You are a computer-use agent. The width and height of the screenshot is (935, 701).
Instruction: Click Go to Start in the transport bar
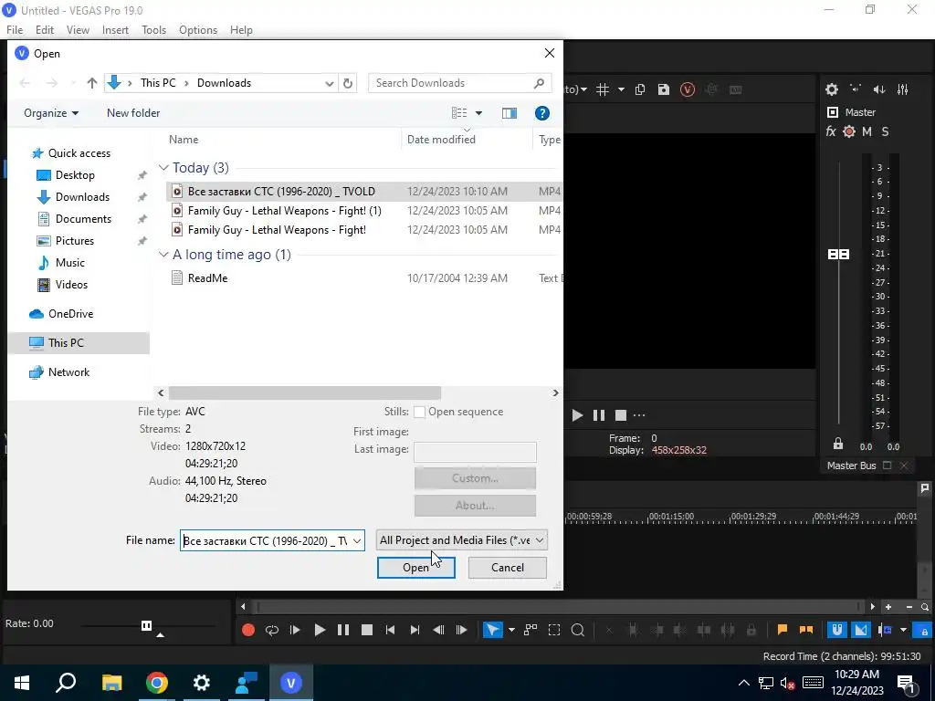[x=390, y=630]
